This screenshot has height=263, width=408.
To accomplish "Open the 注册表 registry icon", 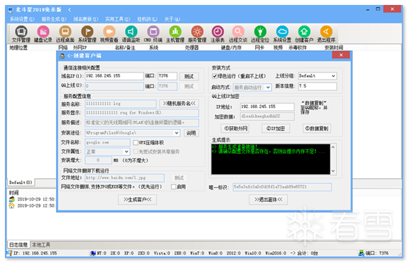I will coord(218,34).
